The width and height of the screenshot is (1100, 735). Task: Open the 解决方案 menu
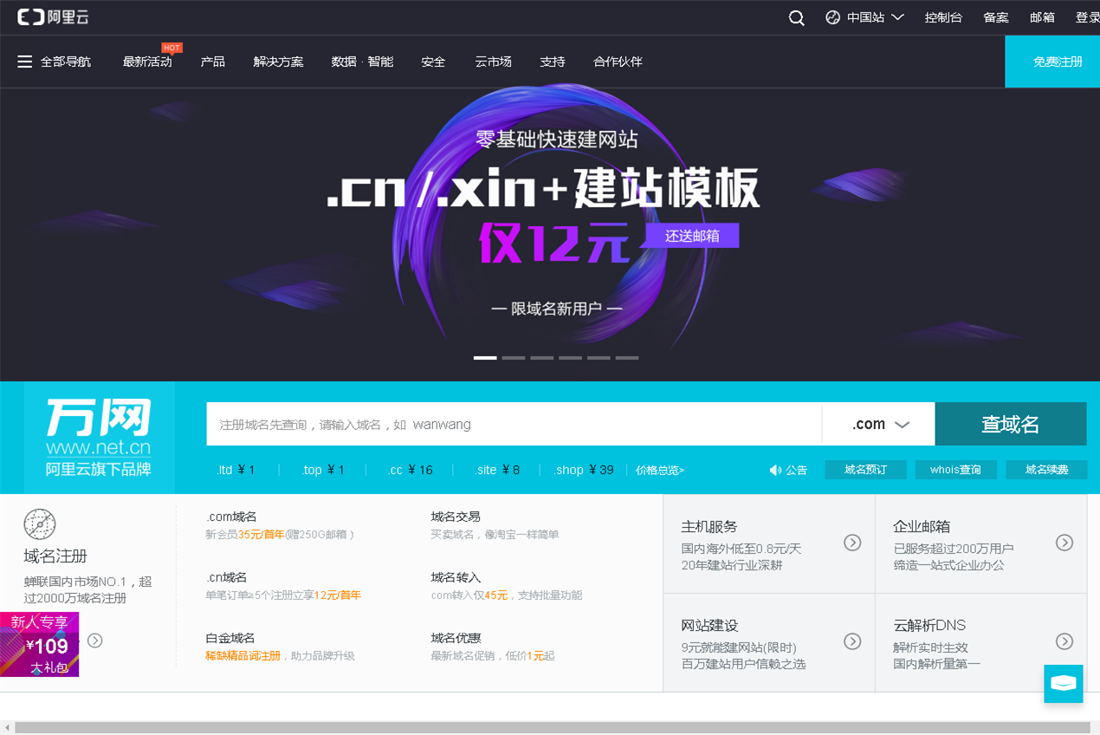tap(278, 62)
